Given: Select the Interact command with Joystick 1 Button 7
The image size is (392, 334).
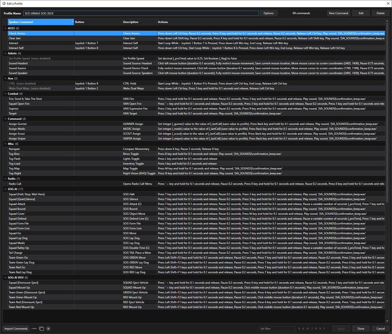Looking at the screenshot, I should coord(196,43).
